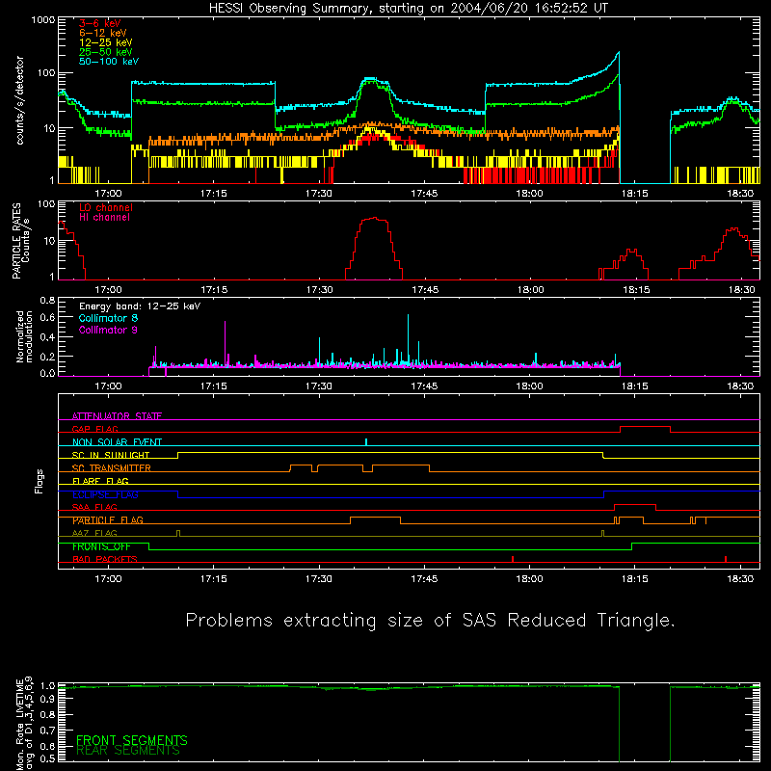Viewport: 771px width, 771px height.
Task: Click the 1000 tick value on the count-rate axis
Action: pyautogui.click(x=42, y=19)
